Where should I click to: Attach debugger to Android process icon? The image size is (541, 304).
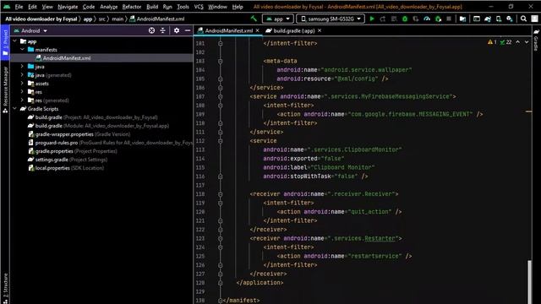click(438, 19)
